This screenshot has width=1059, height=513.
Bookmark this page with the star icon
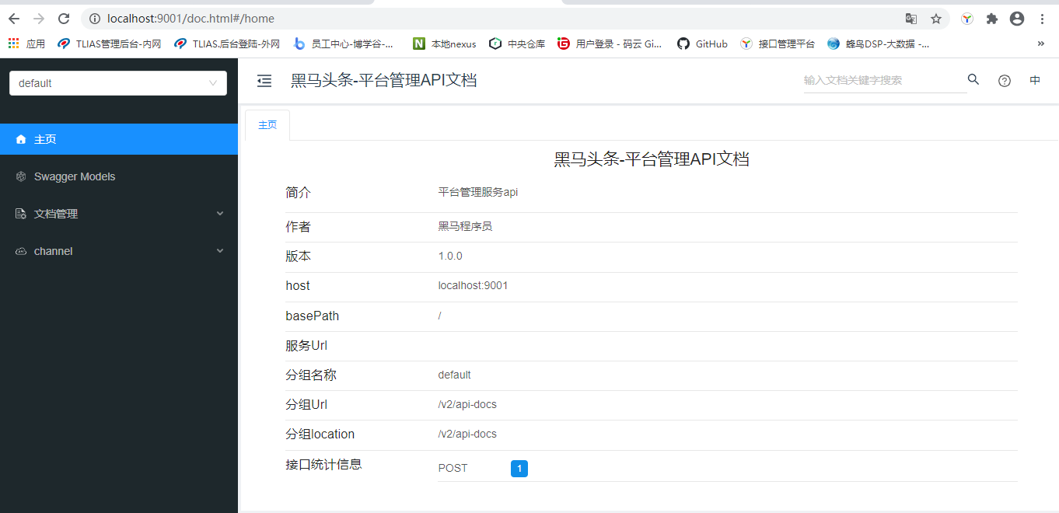(936, 19)
